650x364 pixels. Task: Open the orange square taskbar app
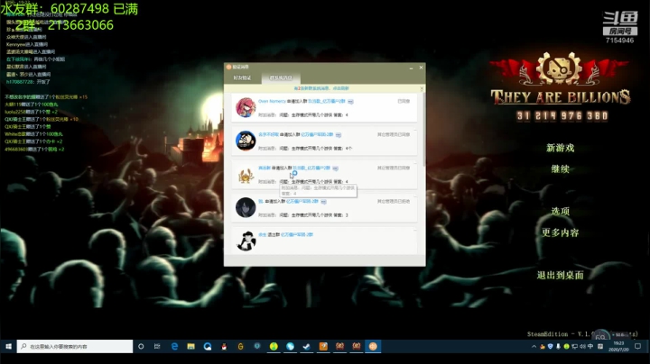point(323,346)
